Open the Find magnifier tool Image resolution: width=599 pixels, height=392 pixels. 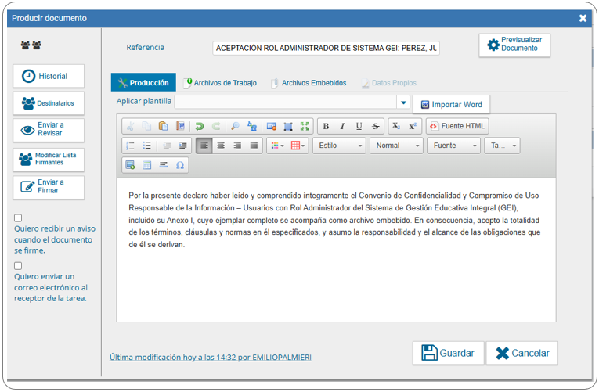pyautogui.click(x=235, y=126)
